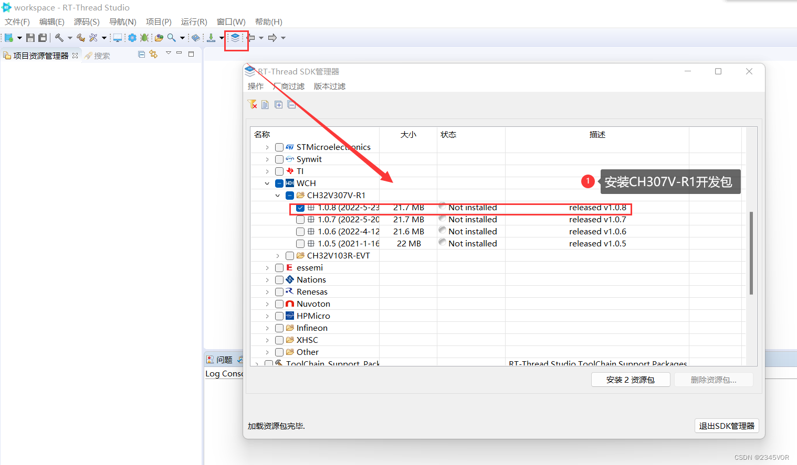Click the Save All toolbar icon

click(x=43, y=37)
